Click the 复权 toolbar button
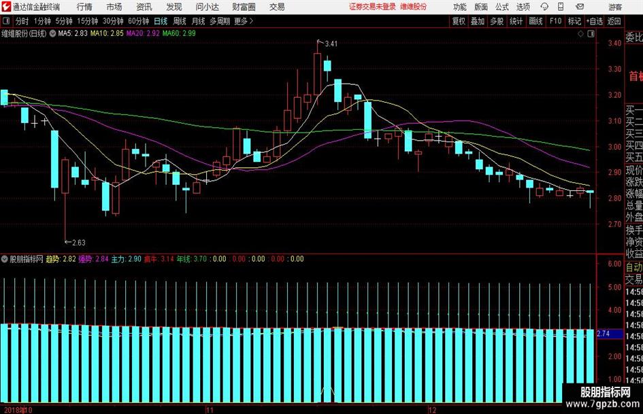Viewport: 643px width, 414px height. coord(459,21)
